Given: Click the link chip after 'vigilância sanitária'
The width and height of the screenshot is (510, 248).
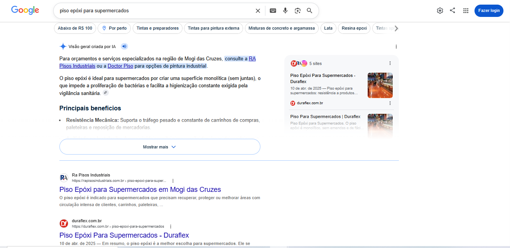Looking at the screenshot, I should pos(106,93).
